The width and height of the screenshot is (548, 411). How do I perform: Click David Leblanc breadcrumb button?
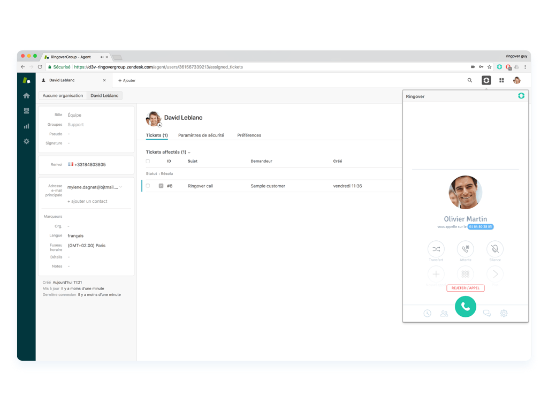pos(104,95)
